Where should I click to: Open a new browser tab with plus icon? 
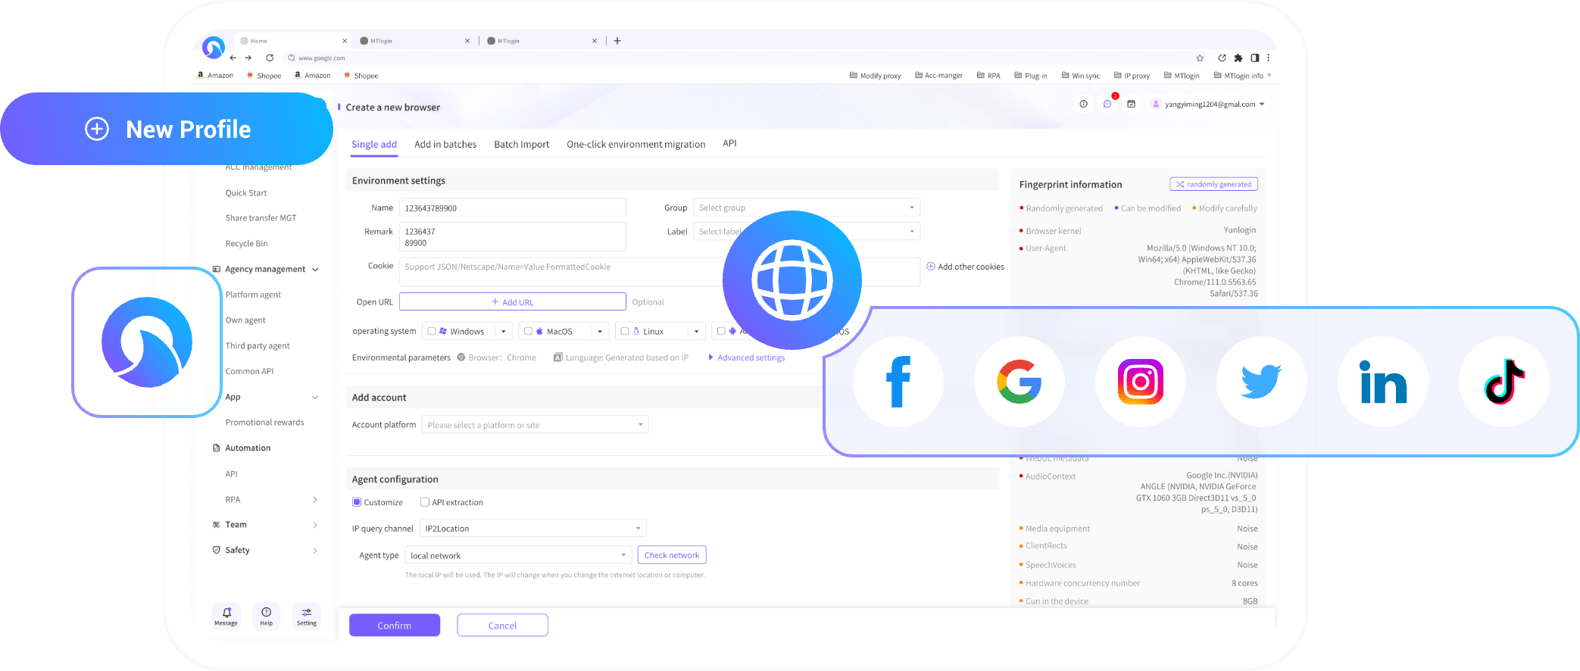617,41
